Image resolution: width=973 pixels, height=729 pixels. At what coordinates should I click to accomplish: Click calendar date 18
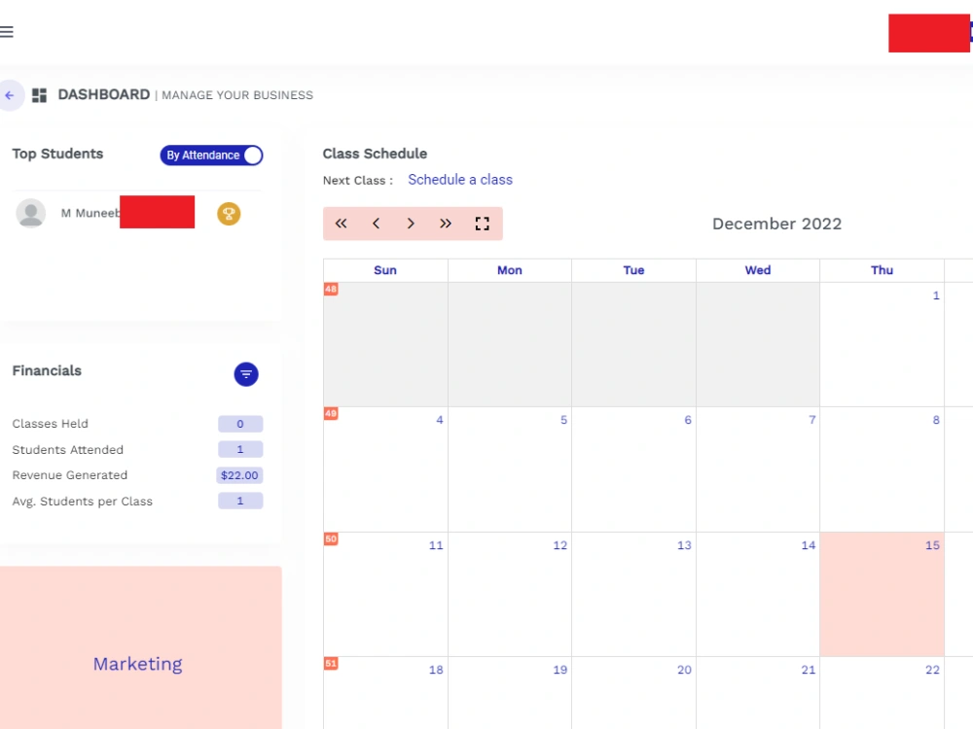[436, 670]
